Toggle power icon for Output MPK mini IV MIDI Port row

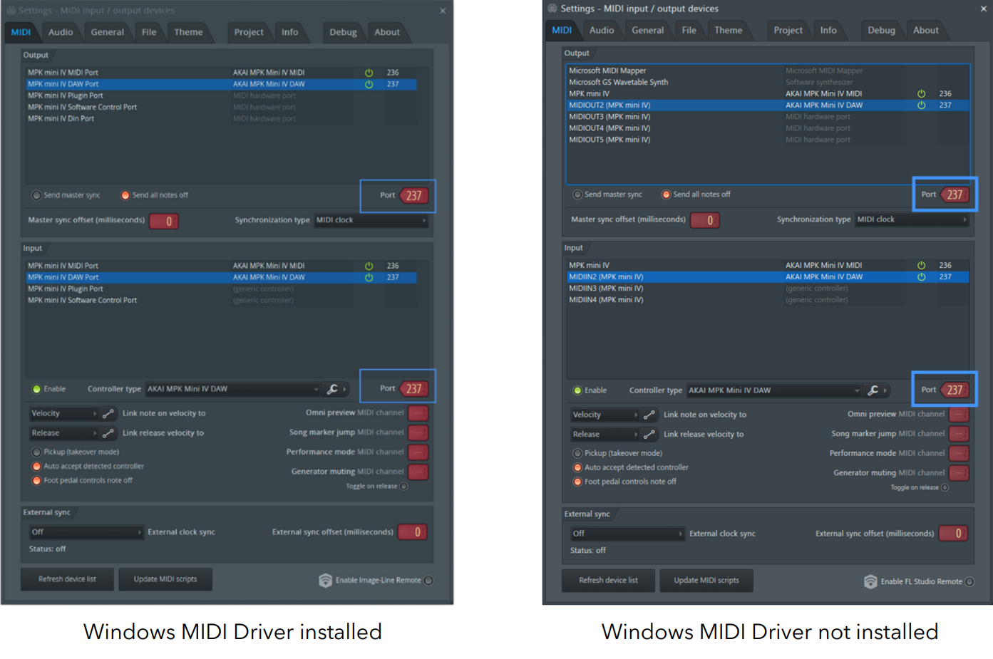[x=369, y=73]
